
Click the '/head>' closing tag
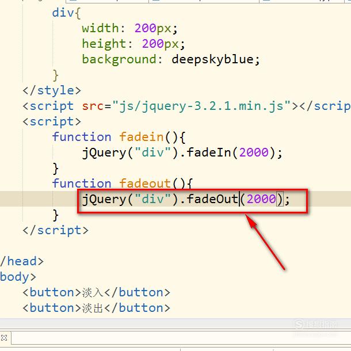point(22,261)
